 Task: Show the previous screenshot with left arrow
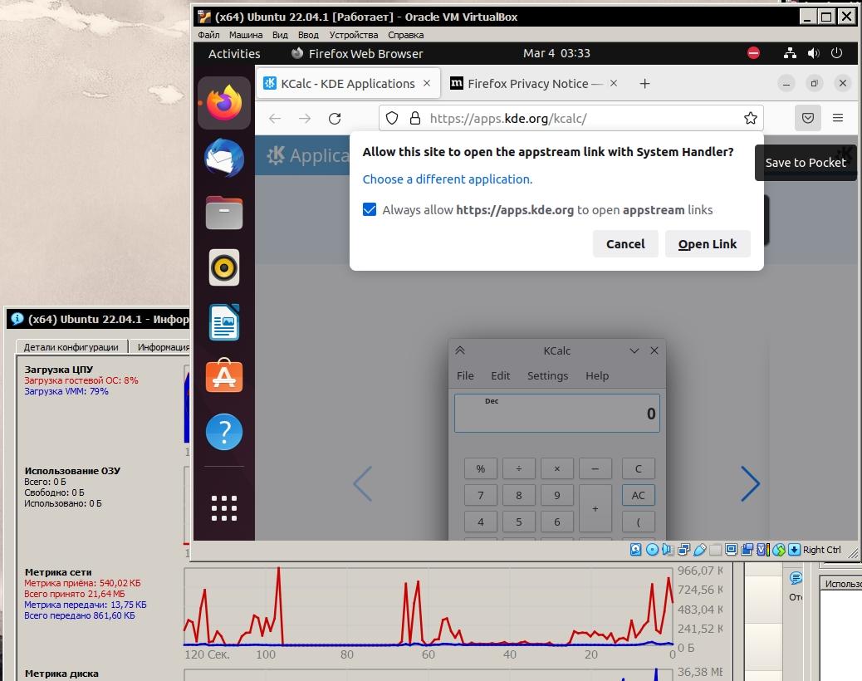point(363,483)
